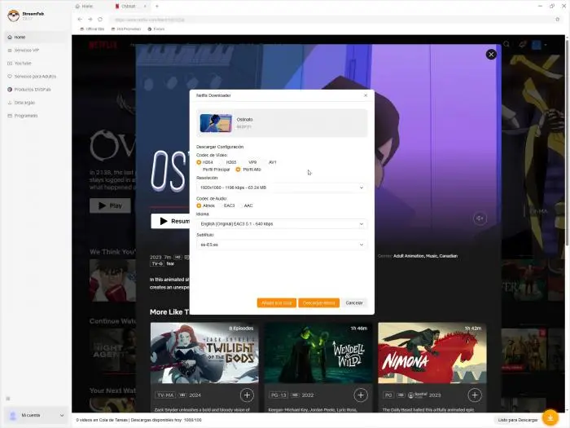
Task: Click the Mi cuenta user avatar
Action: point(13,415)
